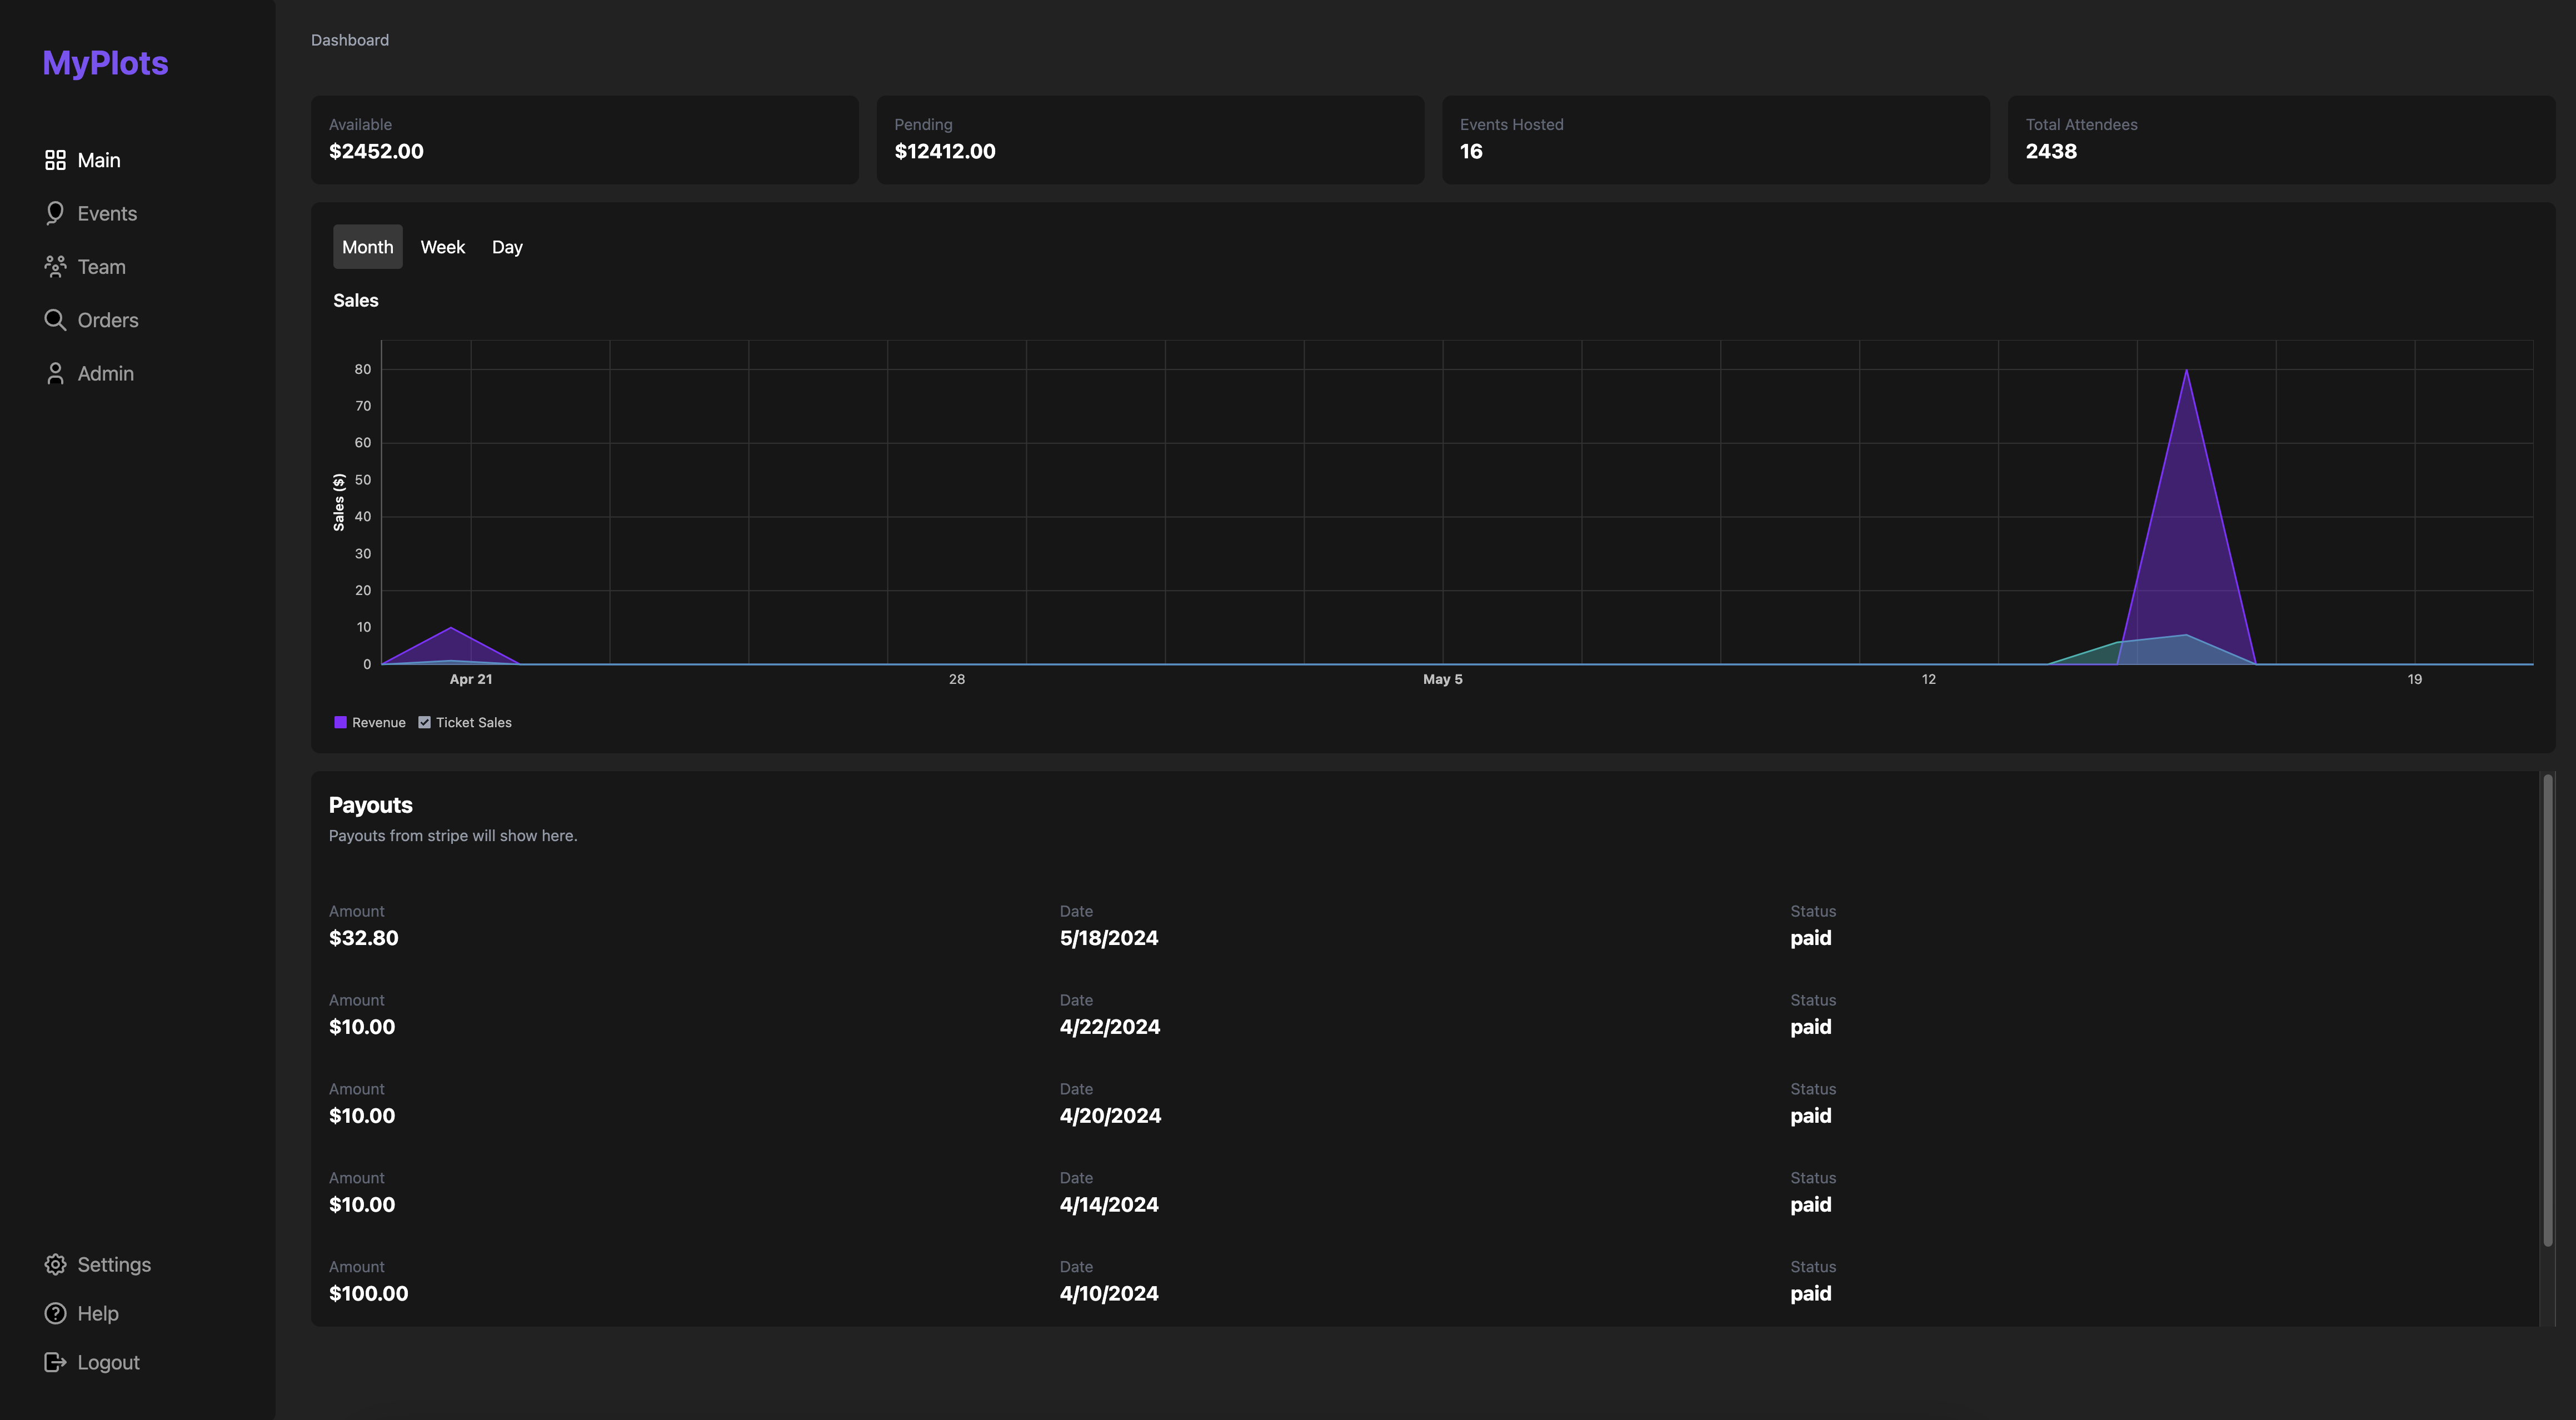Click the 4/10/2024 payout date
Screen dimensions: 2576x1420
tap(1109, 1293)
